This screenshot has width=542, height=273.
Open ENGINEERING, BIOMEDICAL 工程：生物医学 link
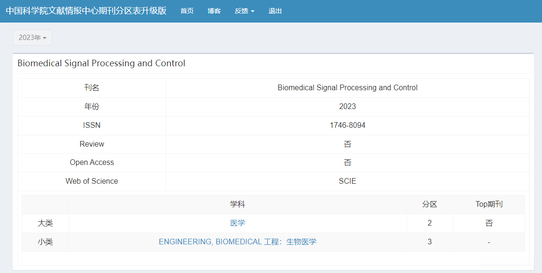tap(238, 242)
